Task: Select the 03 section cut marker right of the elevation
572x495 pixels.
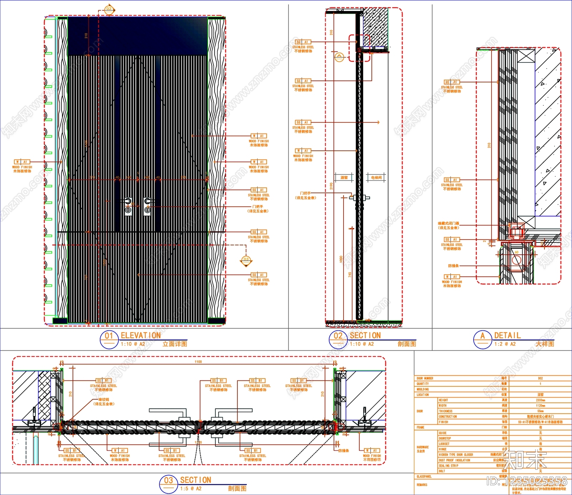Action: click(x=246, y=261)
